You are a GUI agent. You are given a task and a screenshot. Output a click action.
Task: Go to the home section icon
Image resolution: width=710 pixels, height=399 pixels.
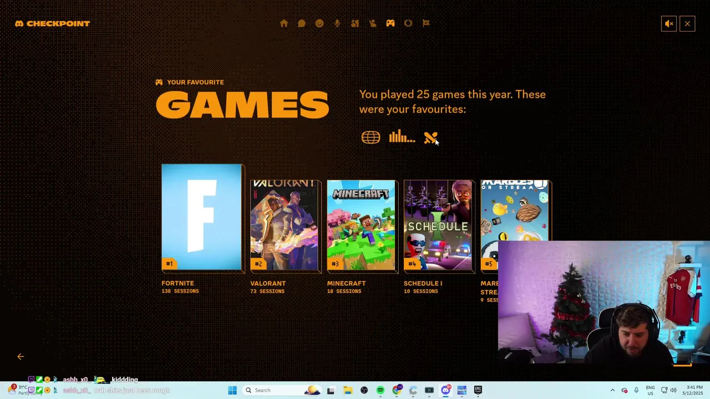coord(284,23)
